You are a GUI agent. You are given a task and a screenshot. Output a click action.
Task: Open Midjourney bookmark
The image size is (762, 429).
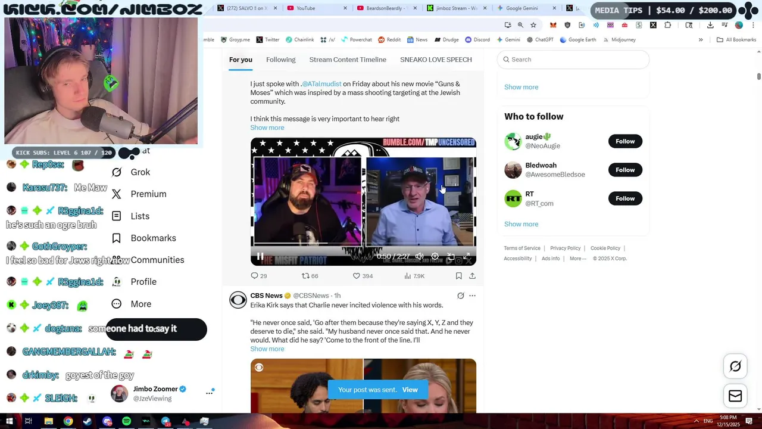(619, 40)
